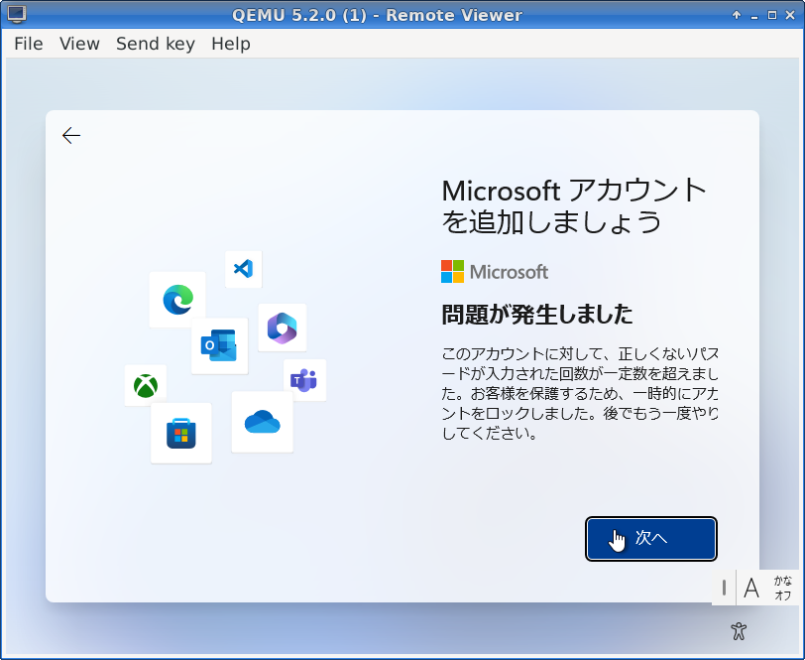Click the Microsoft Store icon
The image size is (805, 660).
pos(181,433)
